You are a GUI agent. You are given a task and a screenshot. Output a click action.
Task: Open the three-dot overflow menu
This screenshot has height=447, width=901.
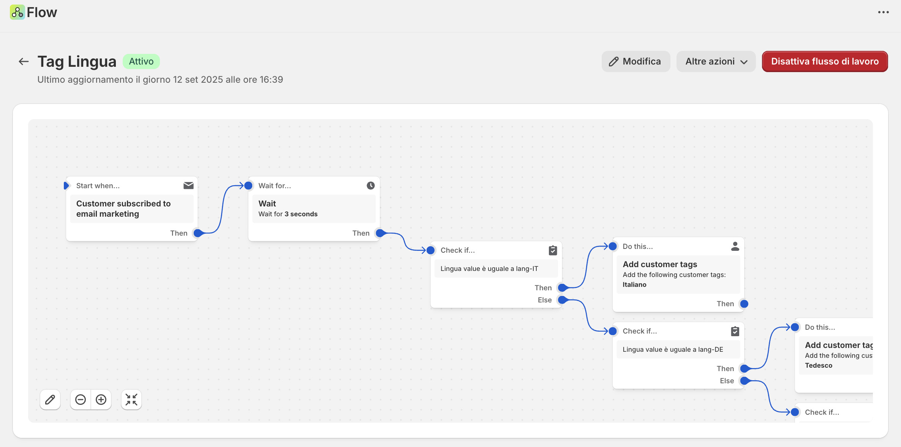(x=883, y=12)
